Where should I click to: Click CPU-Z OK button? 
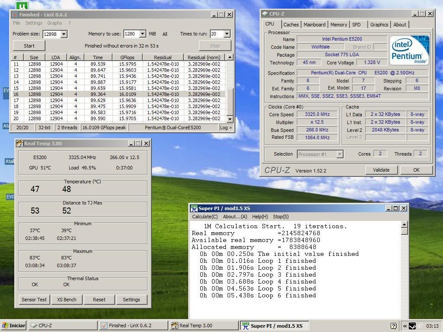pos(417,170)
